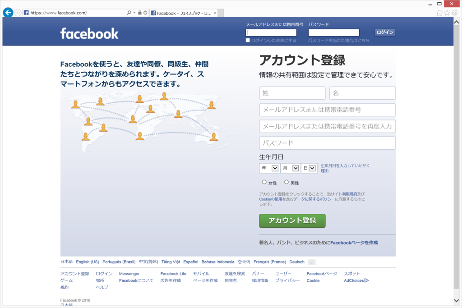The width and height of the screenshot is (462, 308).
Task: Switch language to 中文(简体)
Action: (x=148, y=262)
